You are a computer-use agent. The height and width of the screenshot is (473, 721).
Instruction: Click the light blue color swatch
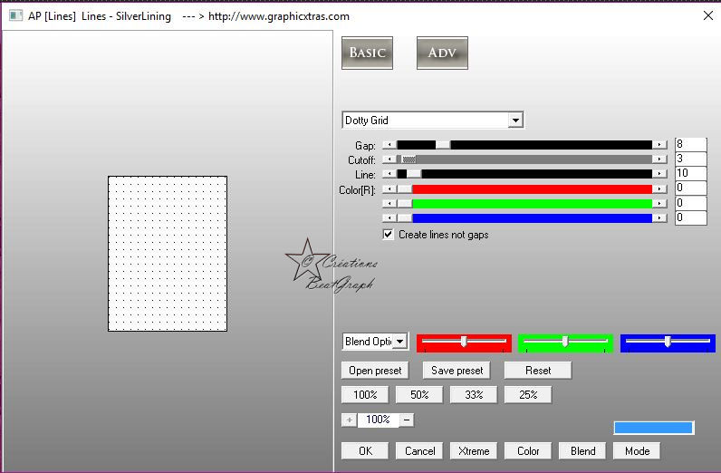point(653,428)
